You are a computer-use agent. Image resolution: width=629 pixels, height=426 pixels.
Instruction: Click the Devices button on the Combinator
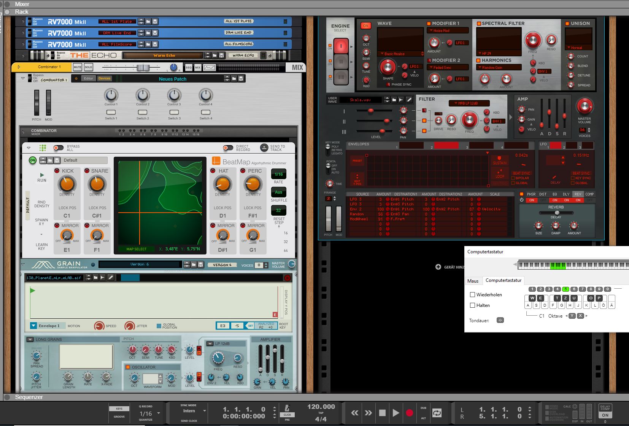pos(104,78)
